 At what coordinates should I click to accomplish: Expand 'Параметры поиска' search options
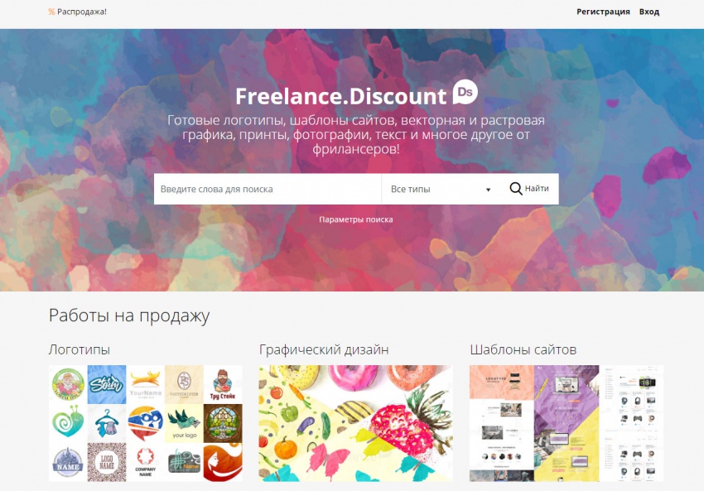355,219
